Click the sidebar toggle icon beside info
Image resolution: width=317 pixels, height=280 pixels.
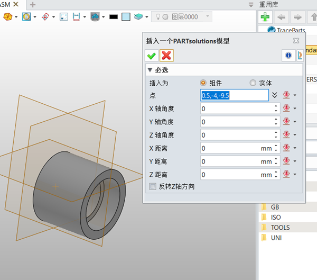pos(300,55)
